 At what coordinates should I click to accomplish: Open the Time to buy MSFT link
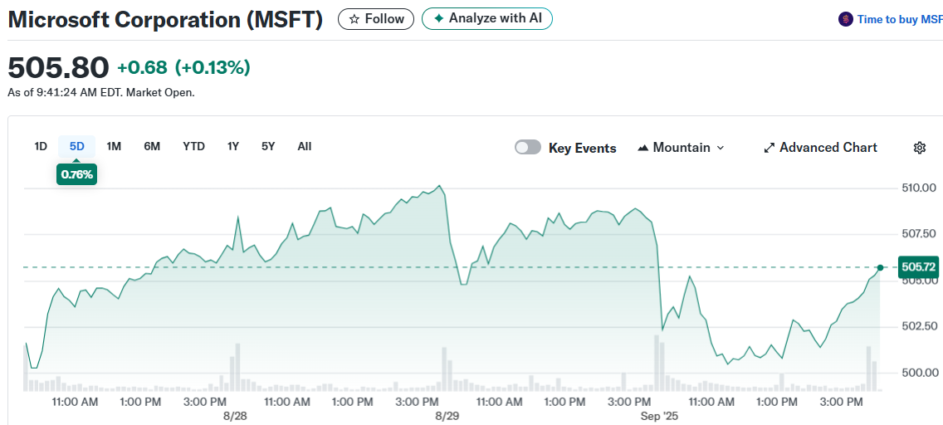tap(900, 19)
